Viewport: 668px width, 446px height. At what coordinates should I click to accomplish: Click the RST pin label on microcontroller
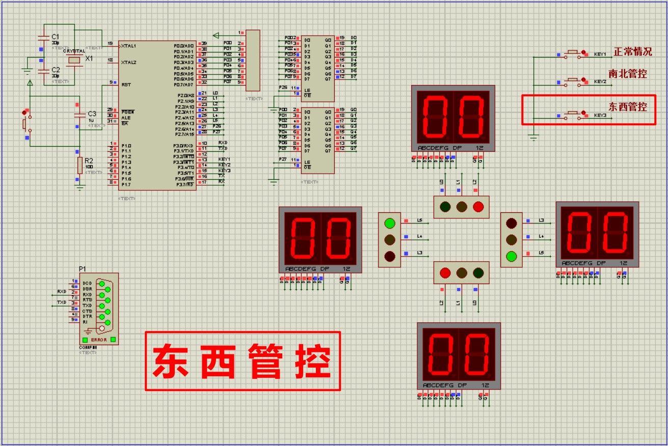[125, 85]
